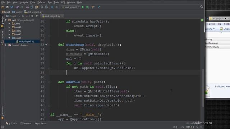The width and height of the screenshot is (230, 129).
Task: Open UTF-8 encoding selector in status bar
Action: coord(190,127)
